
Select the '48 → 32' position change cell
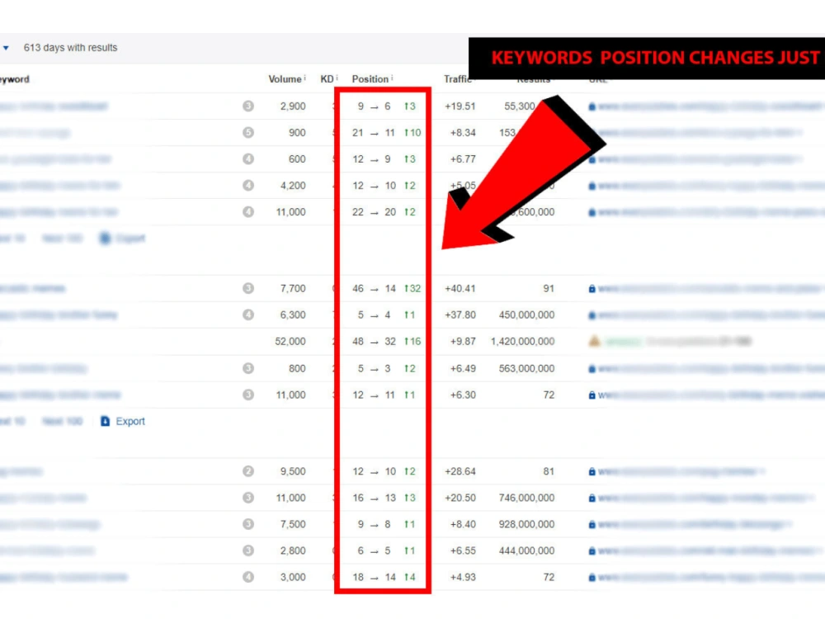386,342
